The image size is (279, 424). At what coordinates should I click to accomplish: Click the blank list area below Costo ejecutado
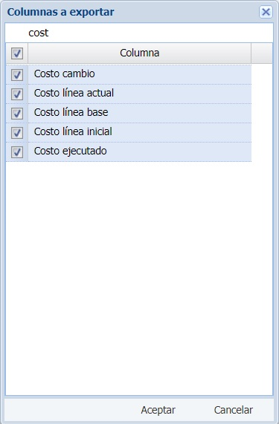point(139,278)
